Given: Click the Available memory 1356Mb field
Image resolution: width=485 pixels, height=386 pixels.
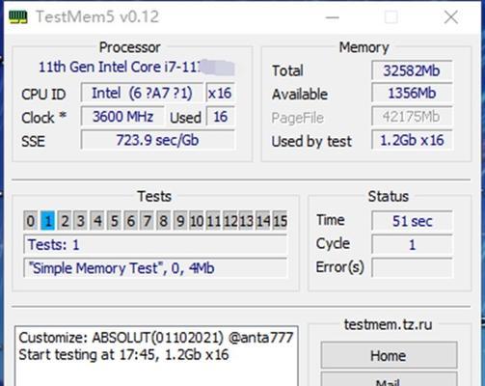Looking at the screenshot, I should click(412, 94).
